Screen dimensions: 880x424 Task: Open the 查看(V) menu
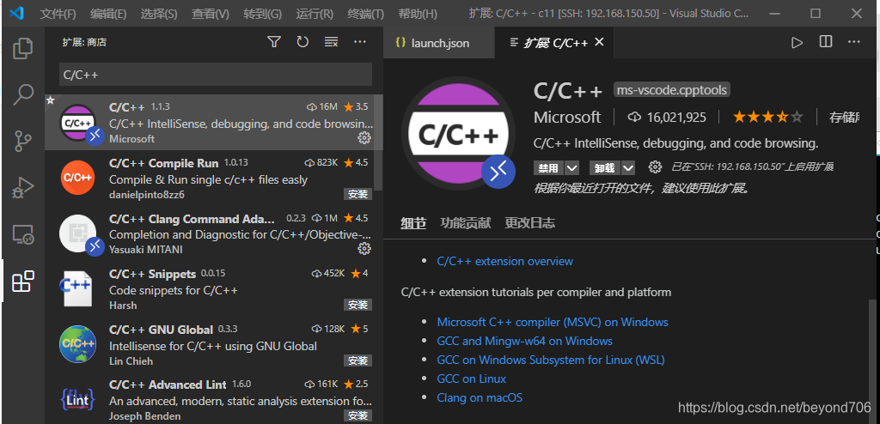pos(210,14)
